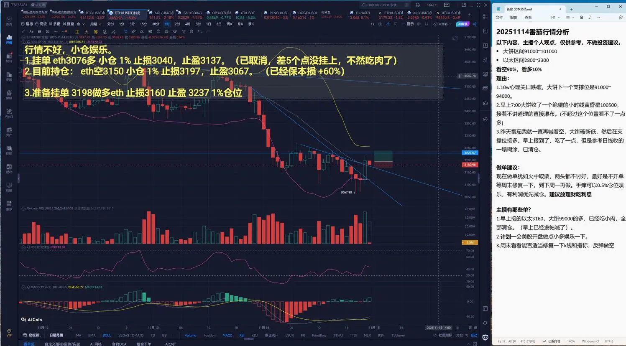Click the filter drawings funnel icon

point(183,31)
